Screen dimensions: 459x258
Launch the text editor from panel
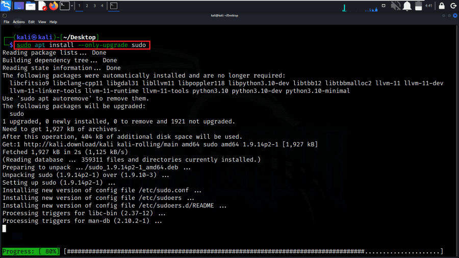42,6
